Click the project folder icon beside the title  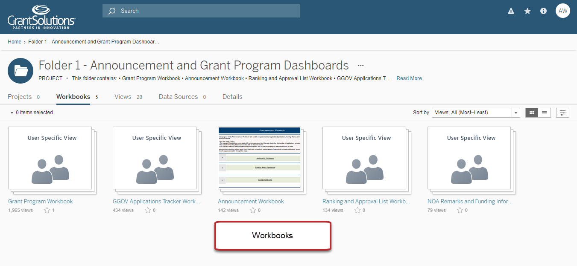point(21,71)
